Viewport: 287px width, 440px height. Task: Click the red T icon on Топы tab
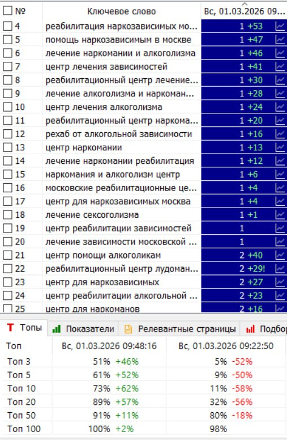pyautogui.click(x=10, y=328)
